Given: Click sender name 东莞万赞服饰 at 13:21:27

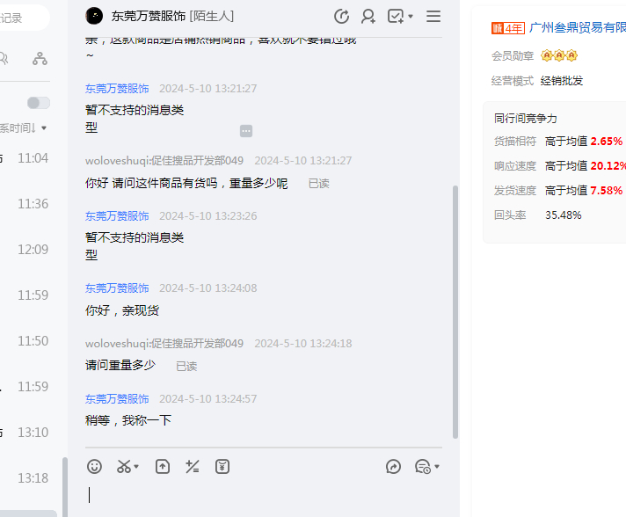Looking at the screenshot, I should point(117,89).
